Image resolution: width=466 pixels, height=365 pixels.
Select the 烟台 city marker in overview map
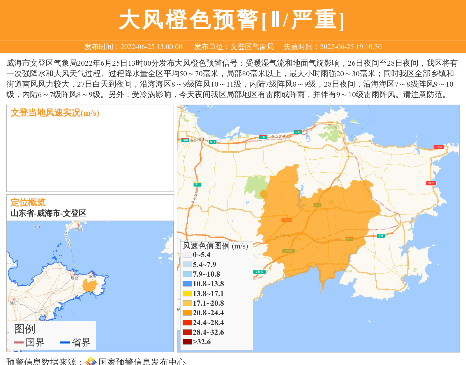coord(75,274)
